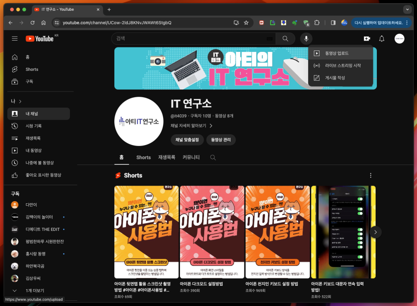Click the Chrome profile avatar

coord(344,22)
